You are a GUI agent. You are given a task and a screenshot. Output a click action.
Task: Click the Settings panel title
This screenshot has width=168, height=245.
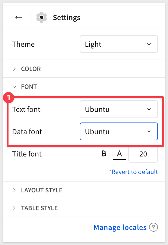tap(66, 18)
